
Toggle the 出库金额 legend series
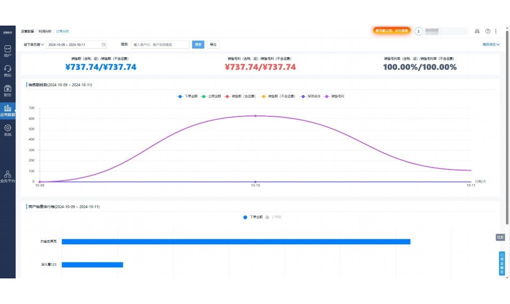point(211,96)
